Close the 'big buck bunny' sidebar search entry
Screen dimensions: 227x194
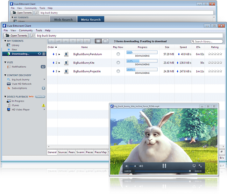coord(44,79)
